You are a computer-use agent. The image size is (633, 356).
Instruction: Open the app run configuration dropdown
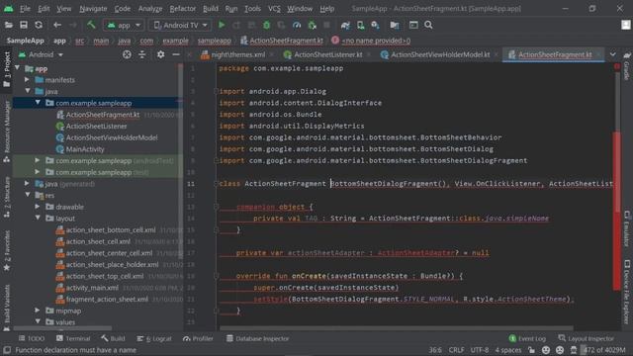click(x=124, y=25)
